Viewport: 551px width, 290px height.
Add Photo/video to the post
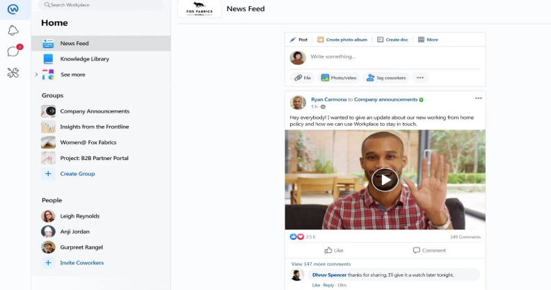339,78
